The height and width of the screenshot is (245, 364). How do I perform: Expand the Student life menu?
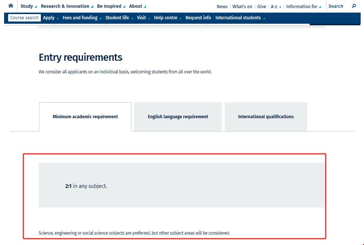[x=119, y=18]
